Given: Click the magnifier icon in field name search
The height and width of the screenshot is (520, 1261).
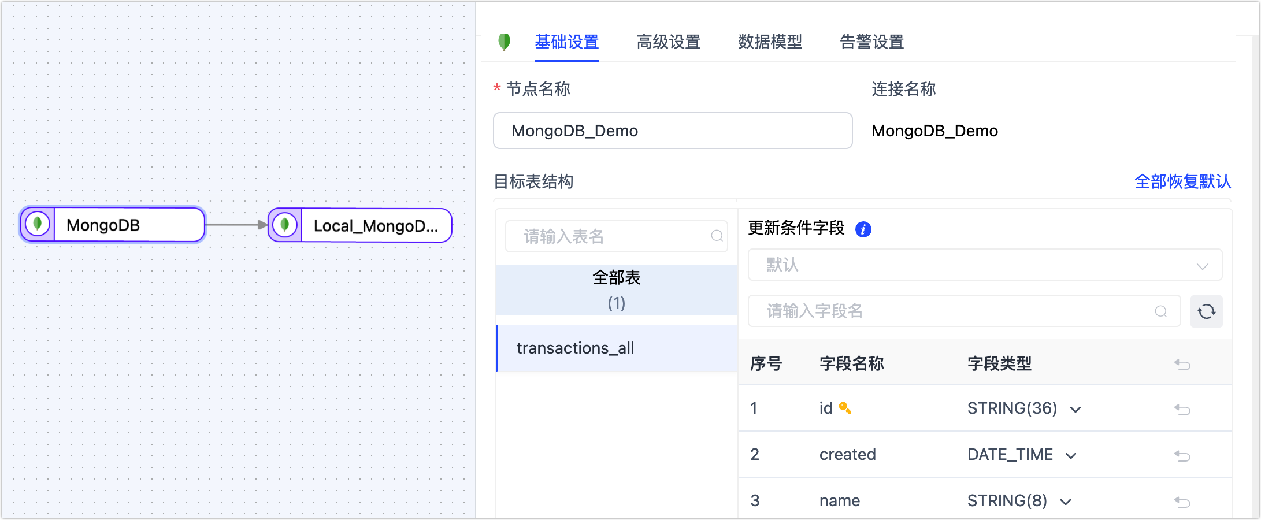Looking at the screenshot, I should coord(1162,311).
